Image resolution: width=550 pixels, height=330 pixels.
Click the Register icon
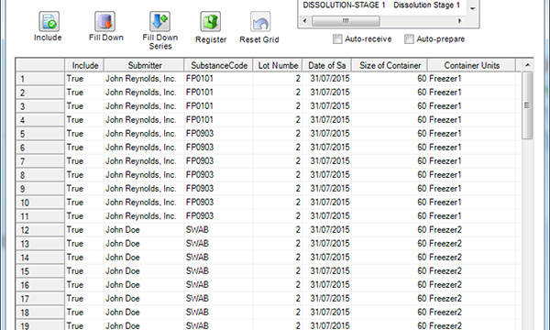click(x=211, y=22)
